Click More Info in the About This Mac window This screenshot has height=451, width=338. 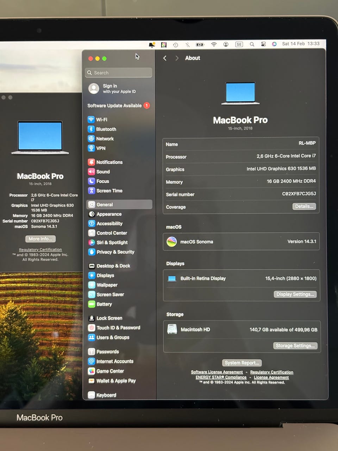point(40,239)
